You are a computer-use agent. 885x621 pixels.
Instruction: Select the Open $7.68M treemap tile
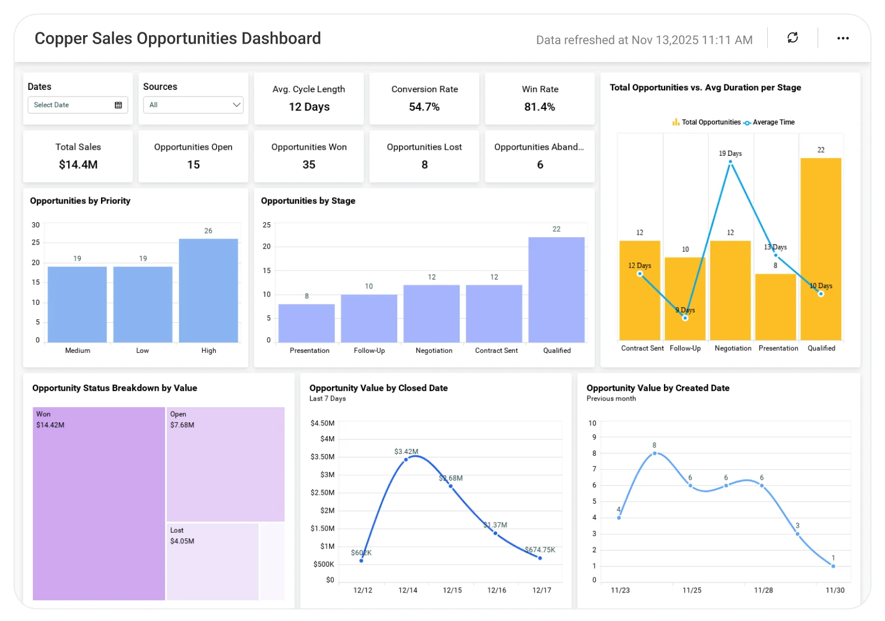point(225,464)
